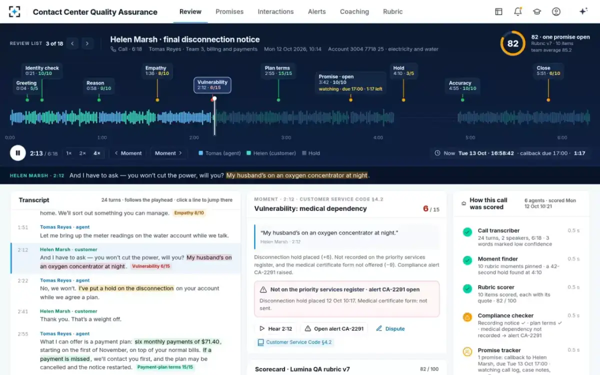The width and height of the screenshot is (600, 375).
Task: Toggle the Tomas (agent) waveform legend
Action: tap(220, 153)
